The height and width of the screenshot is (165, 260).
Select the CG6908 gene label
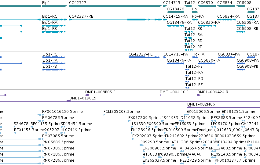[244, 3]
